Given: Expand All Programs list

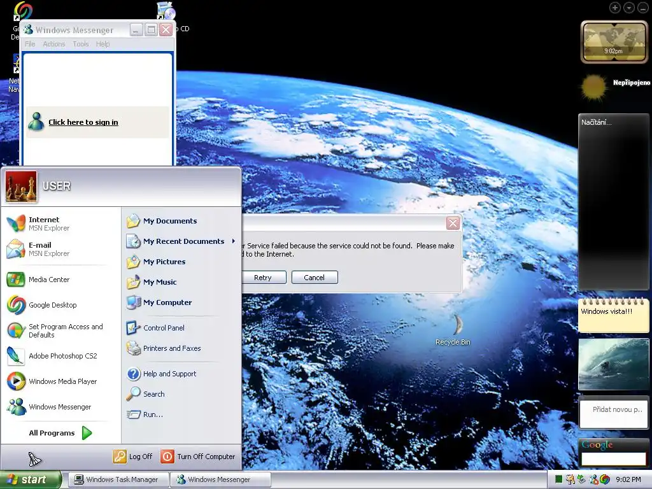Looking at the screenshot, I should (60, 433).
